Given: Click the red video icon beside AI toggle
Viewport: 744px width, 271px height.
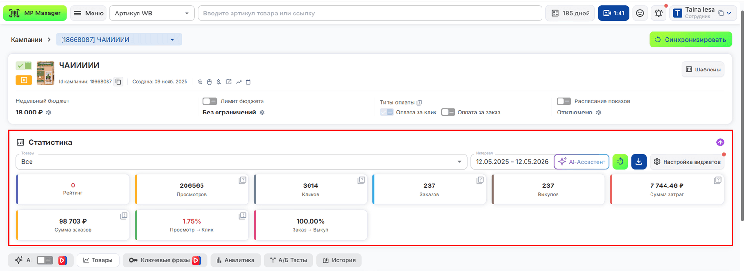Looking at the screenshot, I should click(62, 260).
